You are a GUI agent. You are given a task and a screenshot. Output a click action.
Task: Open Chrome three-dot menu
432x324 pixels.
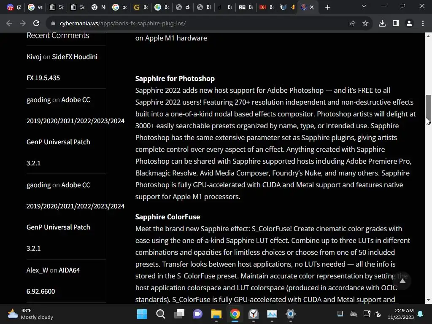coord(423,24)
